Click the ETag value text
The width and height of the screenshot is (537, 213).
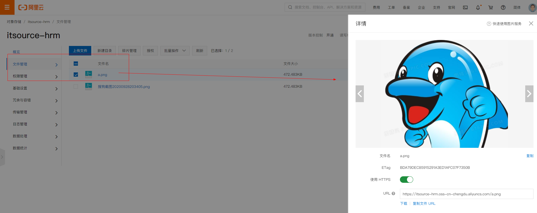pyautogui.click(x=435, y=168)
